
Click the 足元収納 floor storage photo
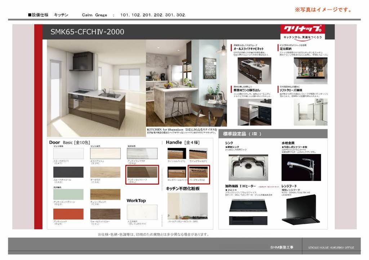coord(311,71)
